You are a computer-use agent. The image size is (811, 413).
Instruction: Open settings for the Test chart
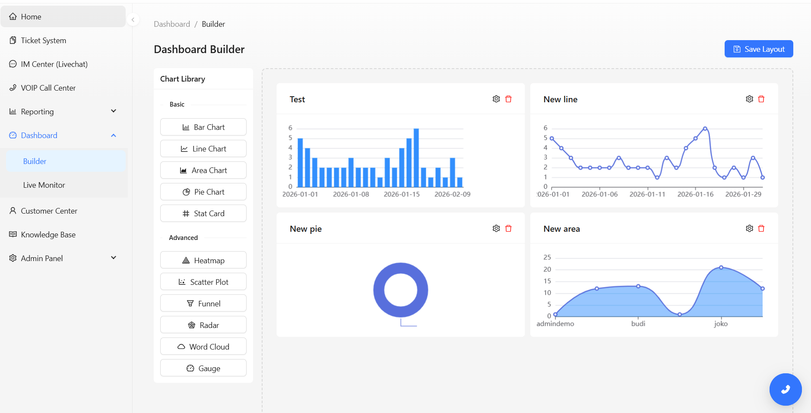coord(495,99)
